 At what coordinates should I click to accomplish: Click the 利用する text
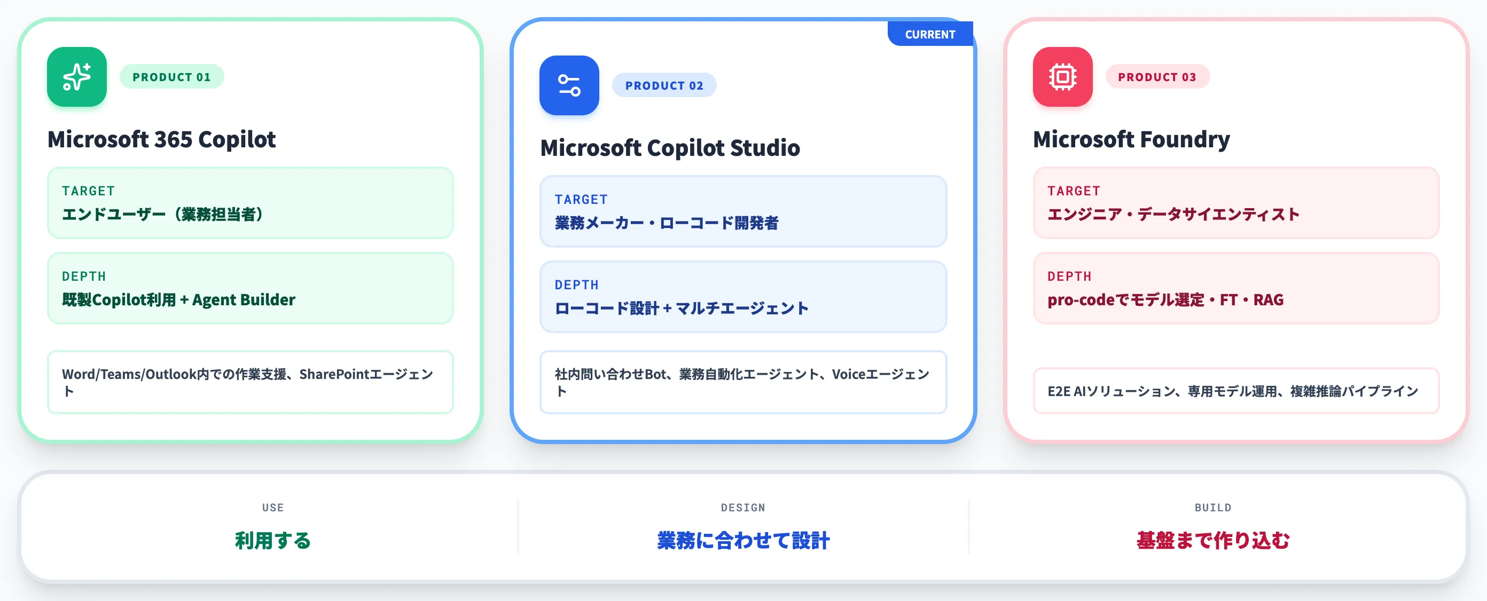273,541
